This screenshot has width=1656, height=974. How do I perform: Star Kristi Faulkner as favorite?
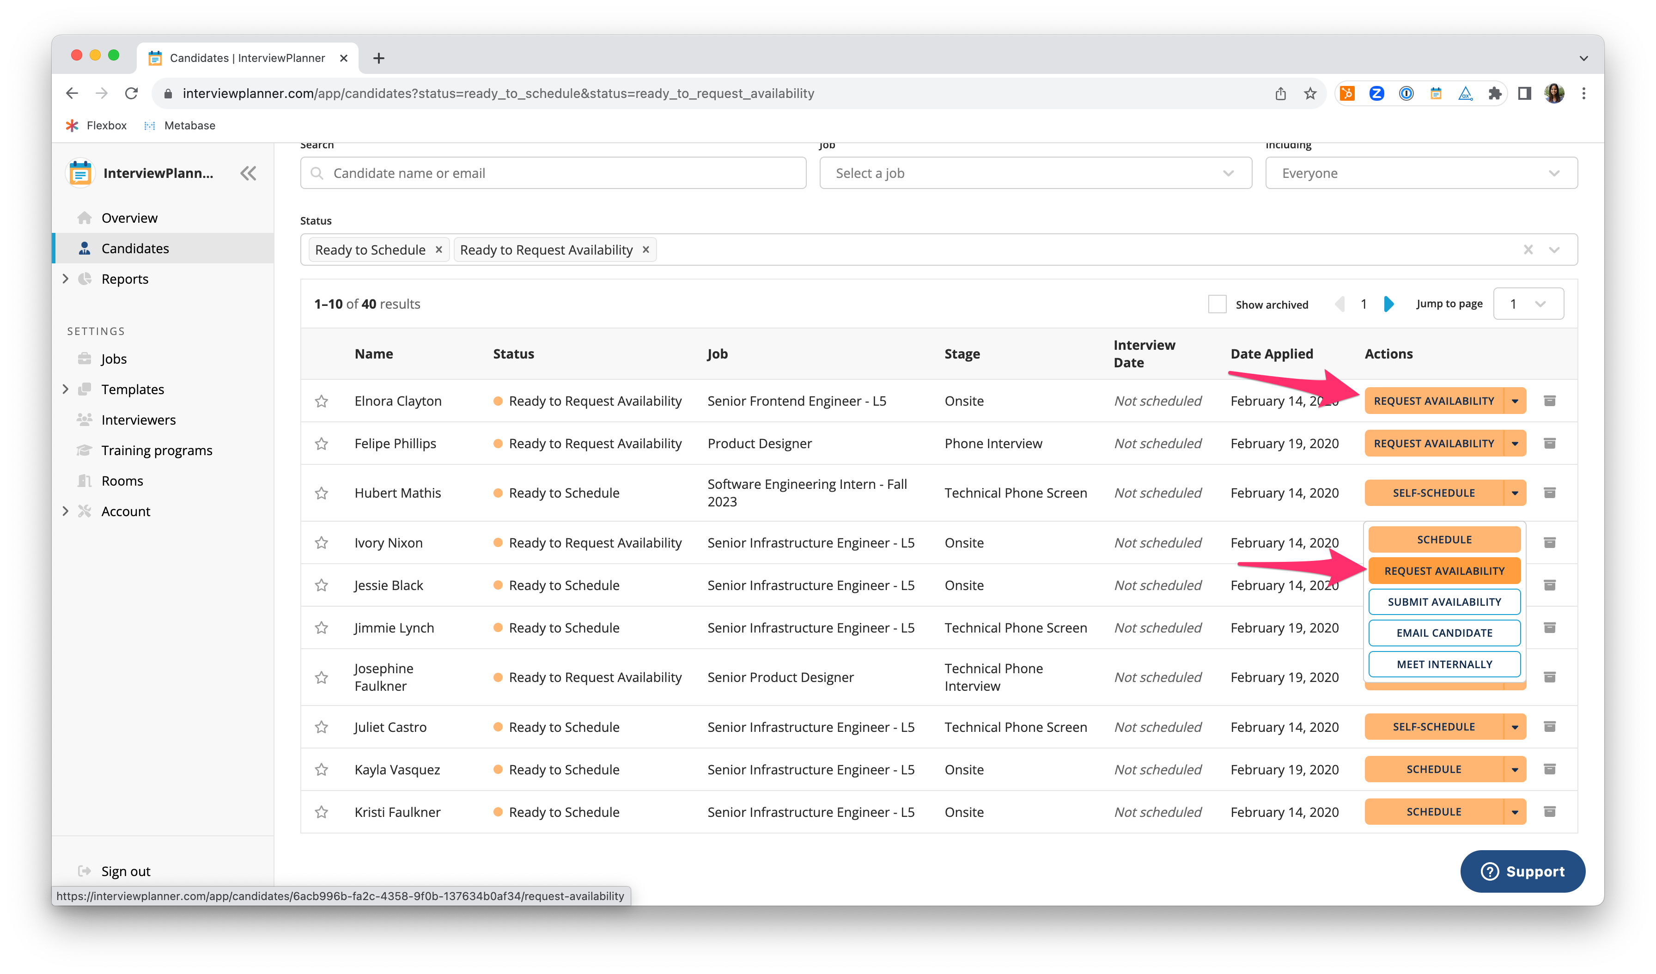coord(321,812)
